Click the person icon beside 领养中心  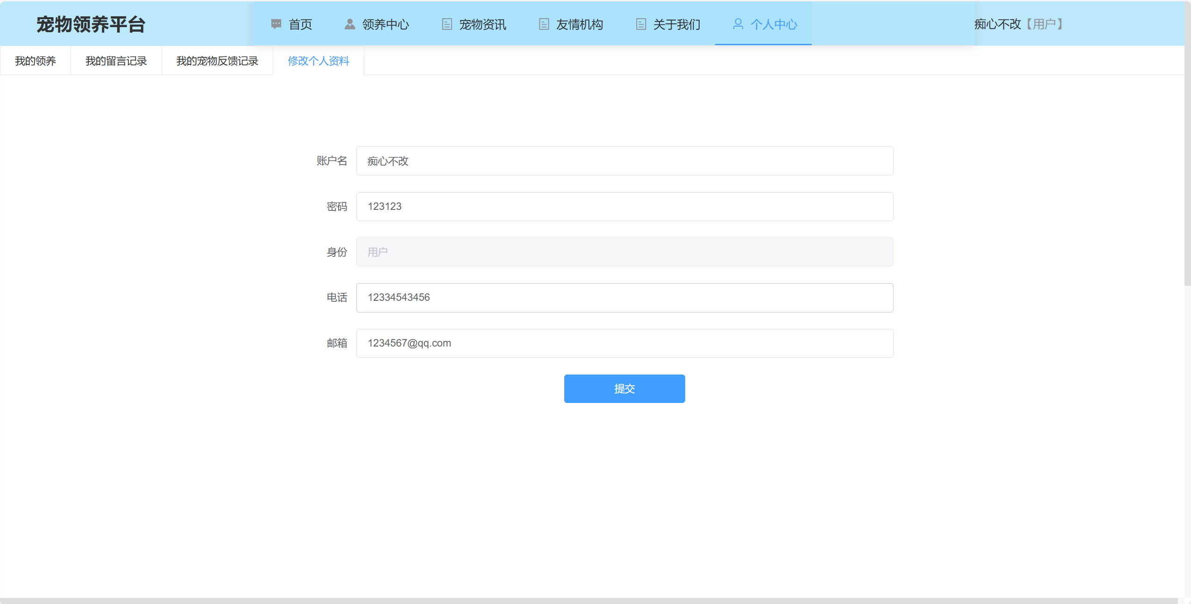click(x=349, y=24)
